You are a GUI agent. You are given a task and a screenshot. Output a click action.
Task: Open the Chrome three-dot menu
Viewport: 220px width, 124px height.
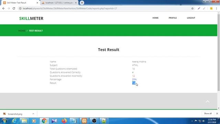[x=217, y=8]
